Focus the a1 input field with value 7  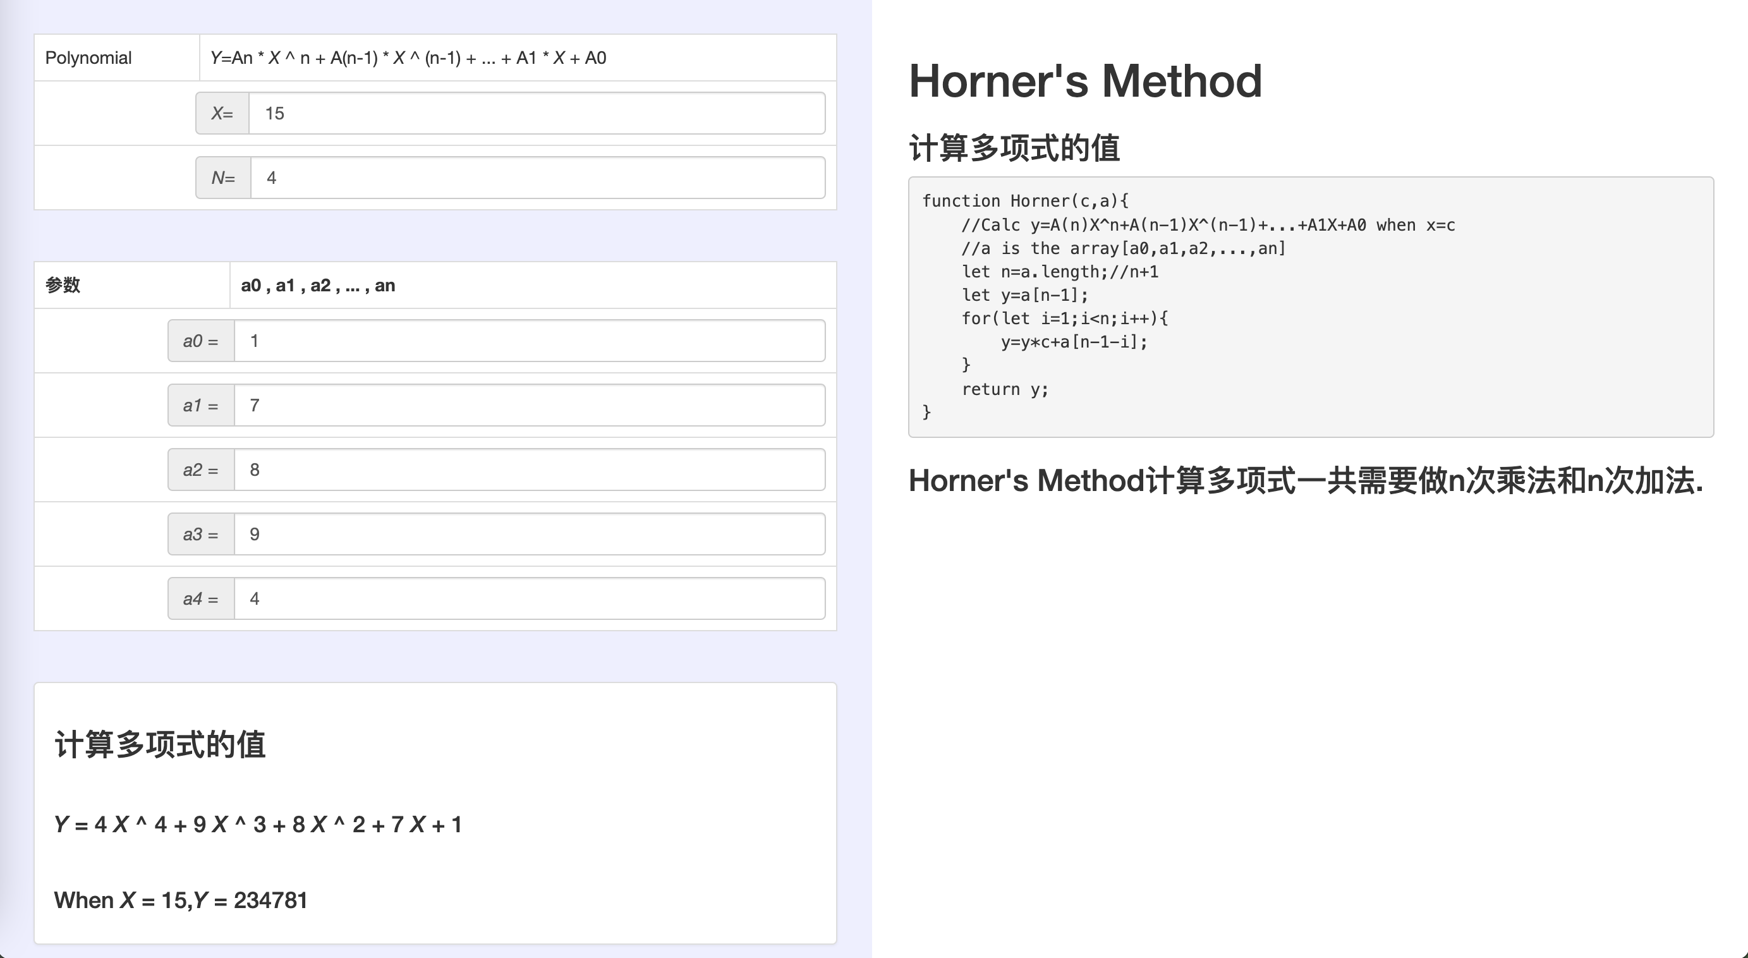coord(530,405)
